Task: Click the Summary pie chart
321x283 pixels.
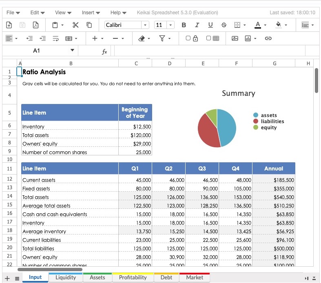Action: coord(217,128)
